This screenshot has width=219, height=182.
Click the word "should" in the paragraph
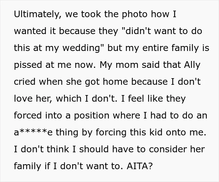tap(94, 149)
